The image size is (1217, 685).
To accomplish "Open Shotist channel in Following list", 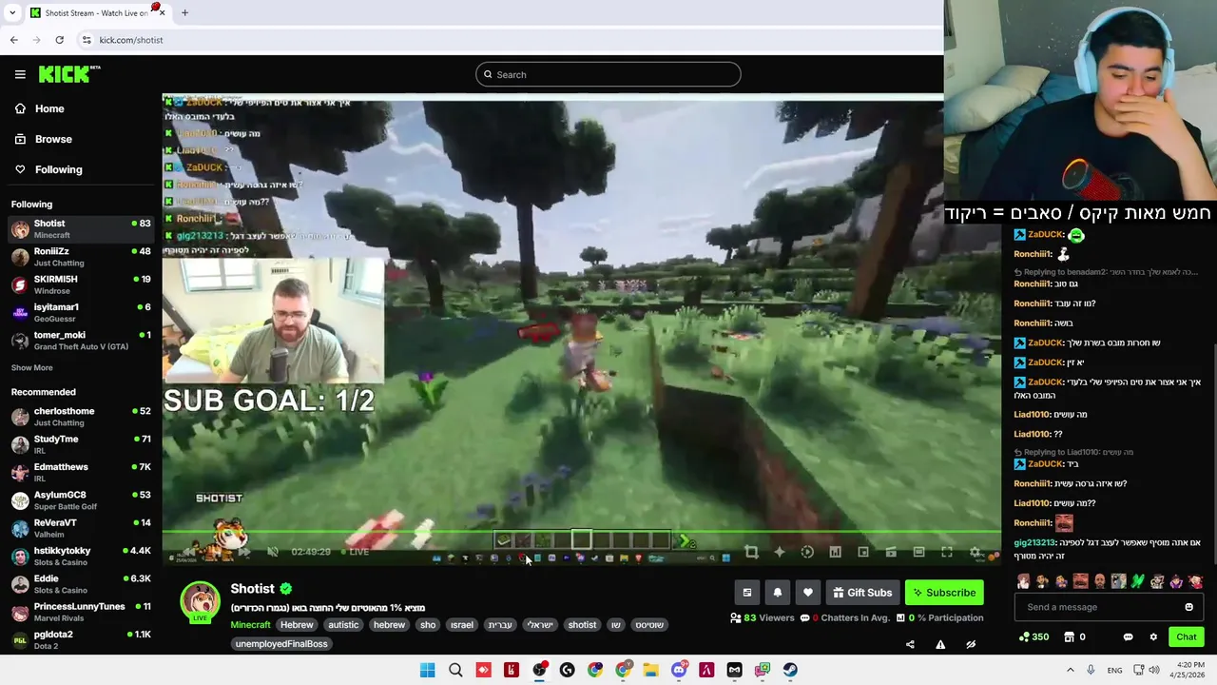I will [81, 229].
